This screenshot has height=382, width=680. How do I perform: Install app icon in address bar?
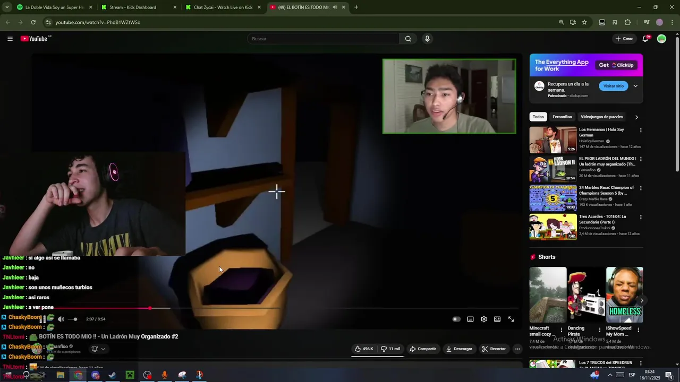click(573, 22)
